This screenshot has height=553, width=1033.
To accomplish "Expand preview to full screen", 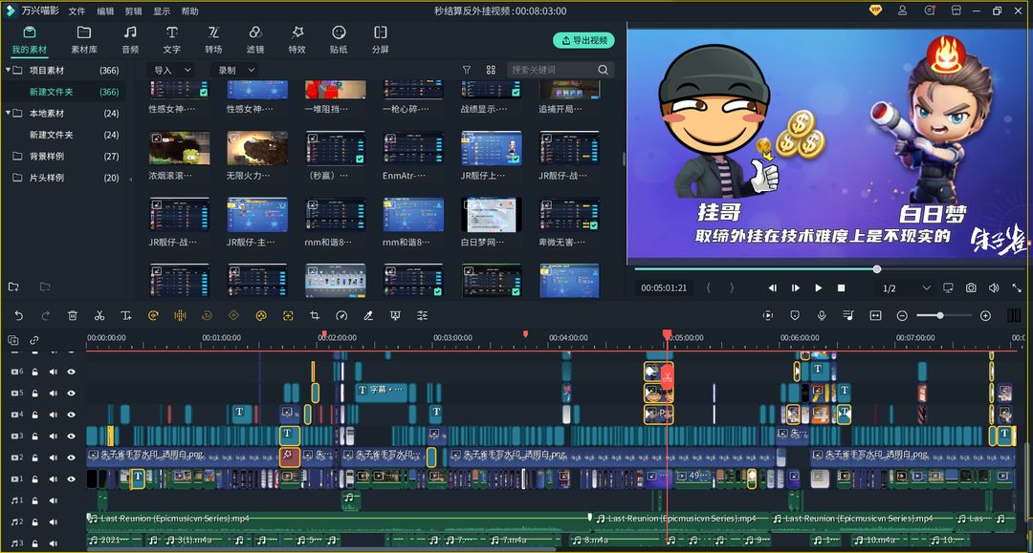I will [1017, 288].
